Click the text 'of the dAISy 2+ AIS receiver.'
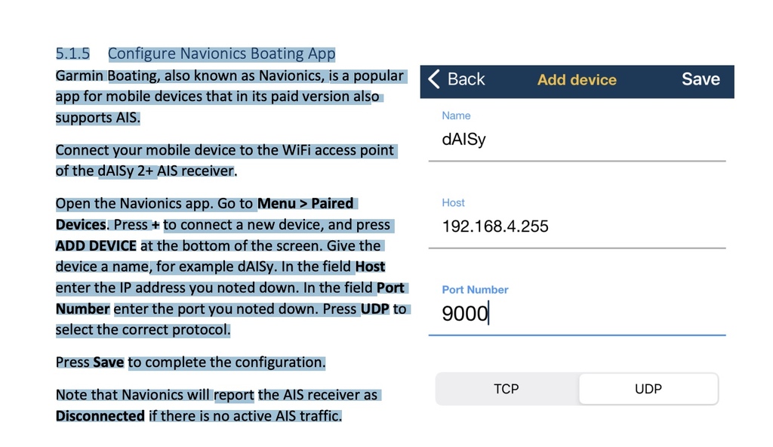 (x=146, y=171)
